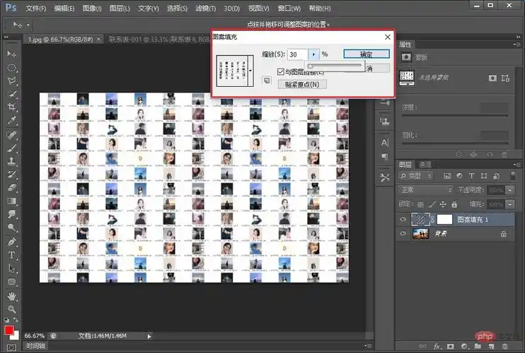Click the scale slider handle
The height and width of the screenshot is (353, 525).
coord(310,66)
